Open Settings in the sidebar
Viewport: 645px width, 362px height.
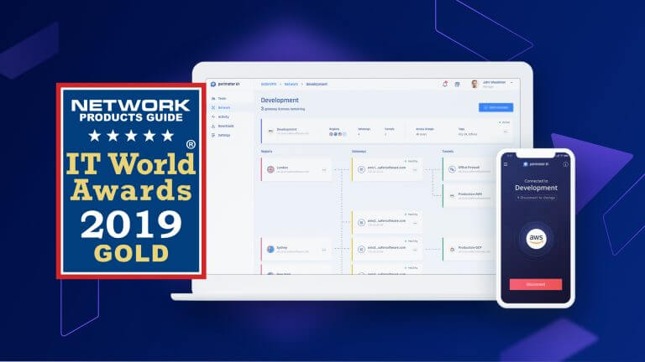(221, 135)
